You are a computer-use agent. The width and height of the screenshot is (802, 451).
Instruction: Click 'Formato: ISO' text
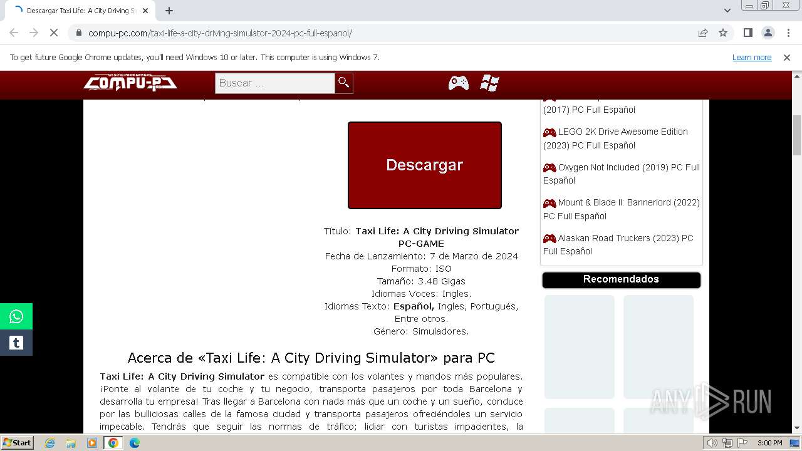[421, 269]
